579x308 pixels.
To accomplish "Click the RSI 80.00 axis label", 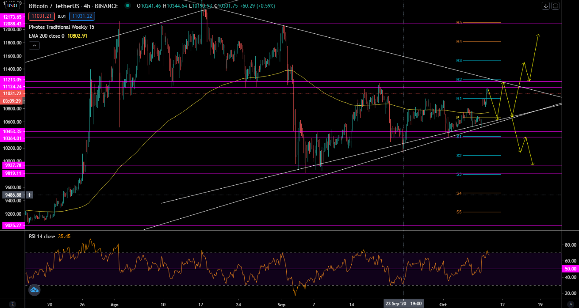I will click(571, 245).
